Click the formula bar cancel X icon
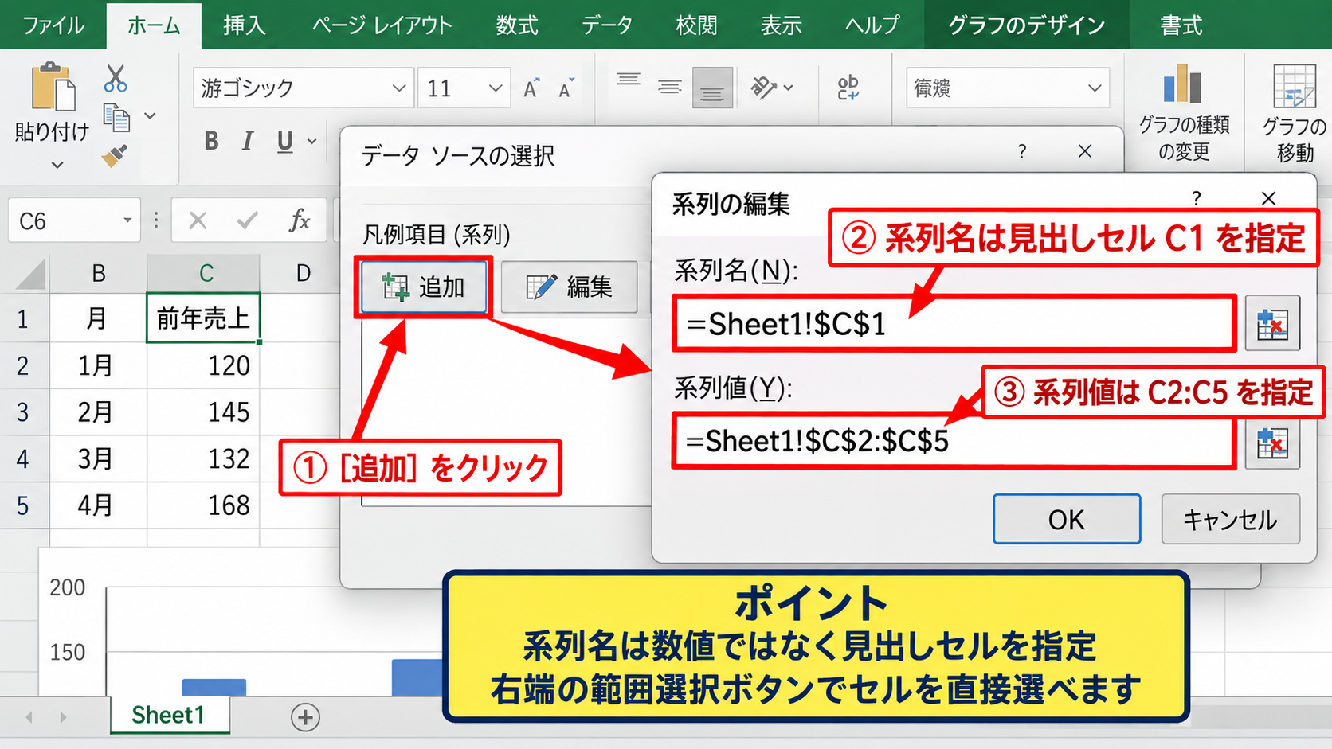The image size is (1332, 749). pos(198,220)
